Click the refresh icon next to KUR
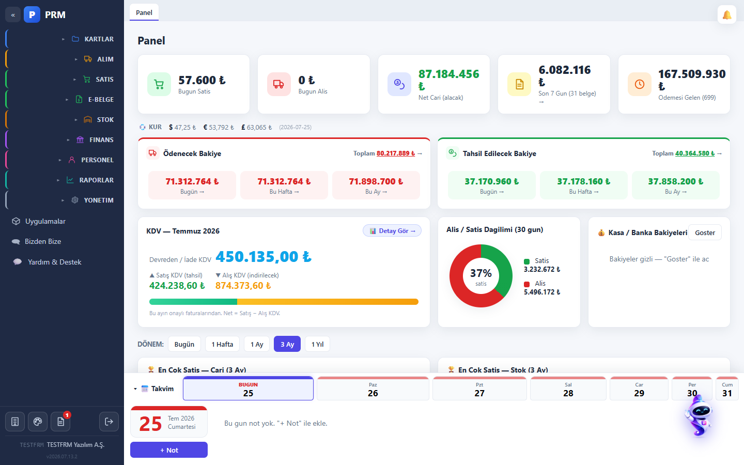The height and width of the screenshot is (465, 744). 143,127
